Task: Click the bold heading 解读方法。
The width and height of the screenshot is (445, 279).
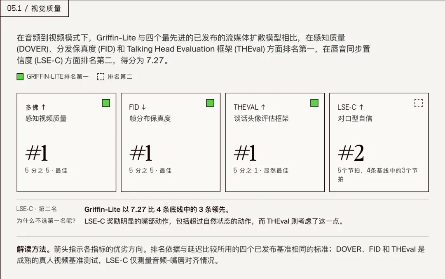Action: (x=35, y=249)
